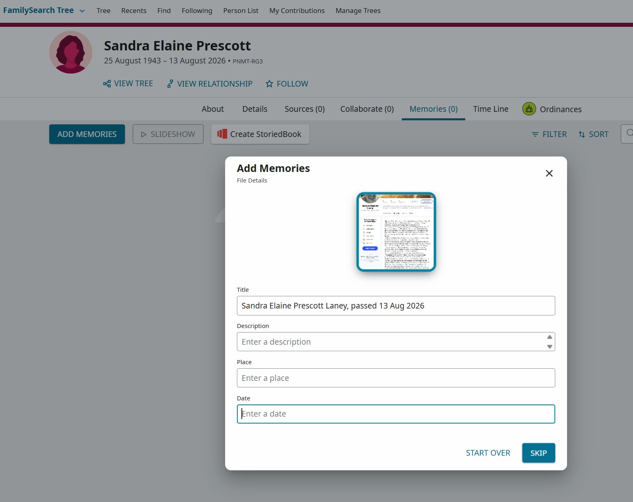Click the Date input field

396,414
